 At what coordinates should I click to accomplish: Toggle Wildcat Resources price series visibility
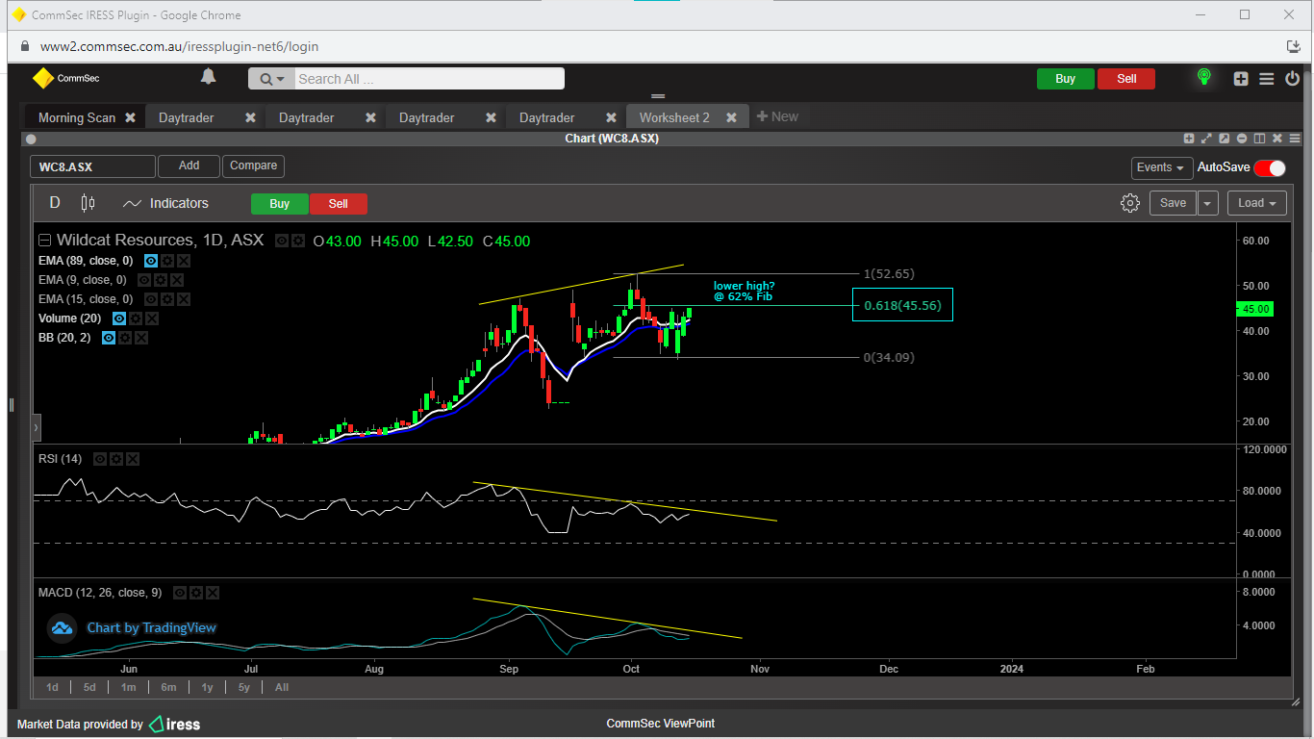click(282, 241)
